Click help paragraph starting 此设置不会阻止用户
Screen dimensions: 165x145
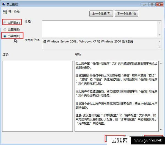tap(116, 105)
